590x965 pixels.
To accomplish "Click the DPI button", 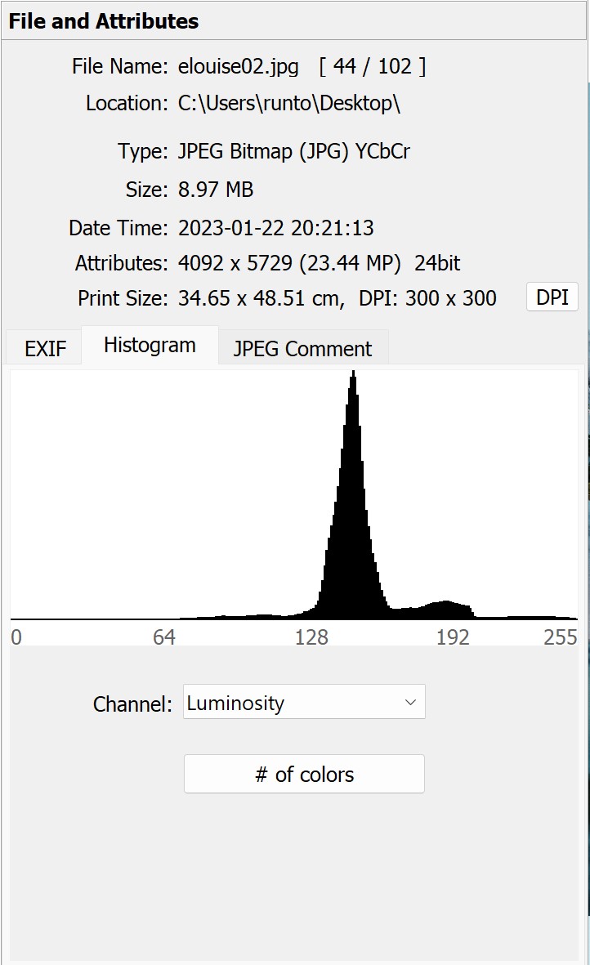I will [552, 297].
